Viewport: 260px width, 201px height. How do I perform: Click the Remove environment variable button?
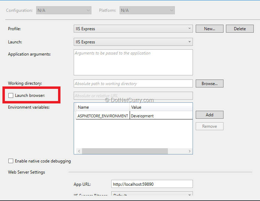pyautogui.click(x=210, y=126)
